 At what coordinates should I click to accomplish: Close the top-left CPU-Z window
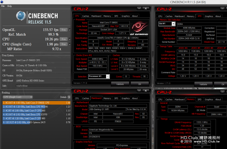146,9
